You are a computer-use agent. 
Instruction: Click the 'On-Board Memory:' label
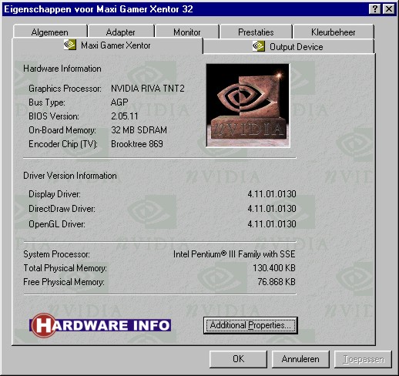[62, 130]
